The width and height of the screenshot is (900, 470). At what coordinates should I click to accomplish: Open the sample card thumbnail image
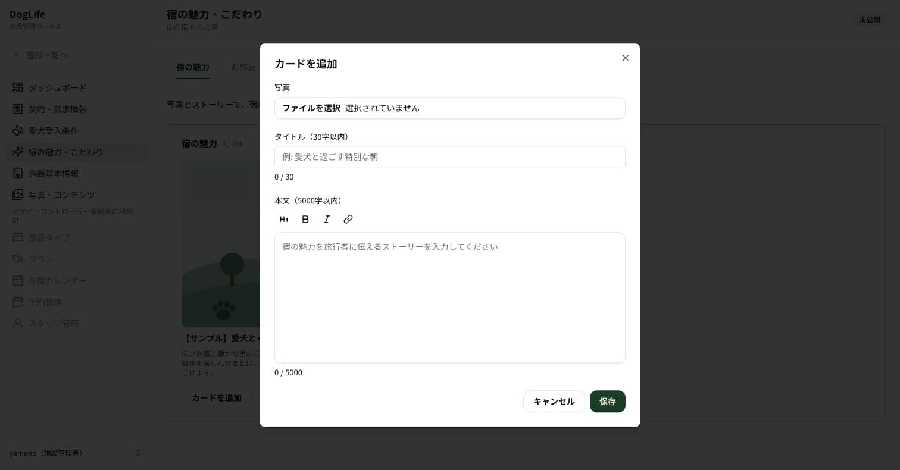point(221,243)
